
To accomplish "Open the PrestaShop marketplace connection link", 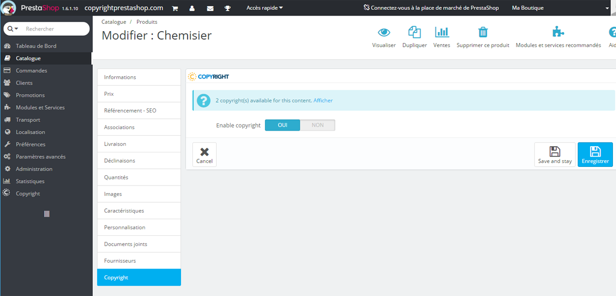I will coord(431,8).
